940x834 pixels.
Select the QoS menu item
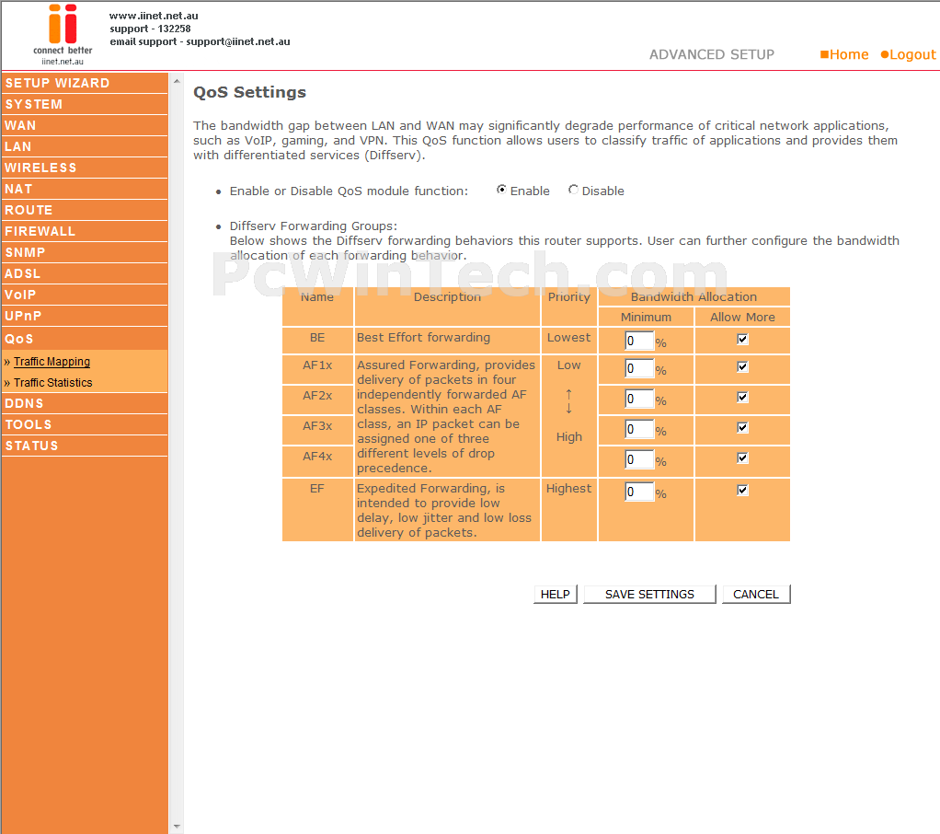[x=85, y=339]
